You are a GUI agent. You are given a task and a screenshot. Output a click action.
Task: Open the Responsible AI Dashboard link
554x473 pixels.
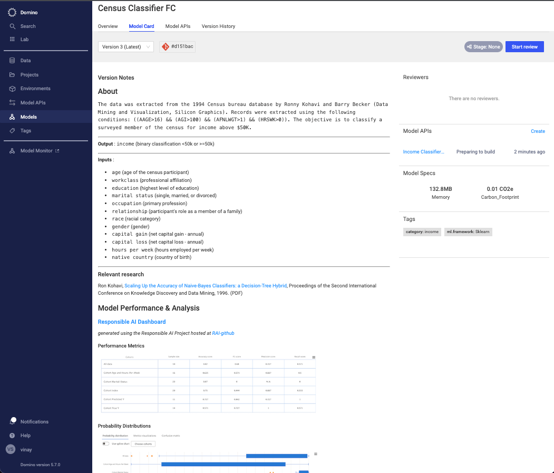click(132, 322)
